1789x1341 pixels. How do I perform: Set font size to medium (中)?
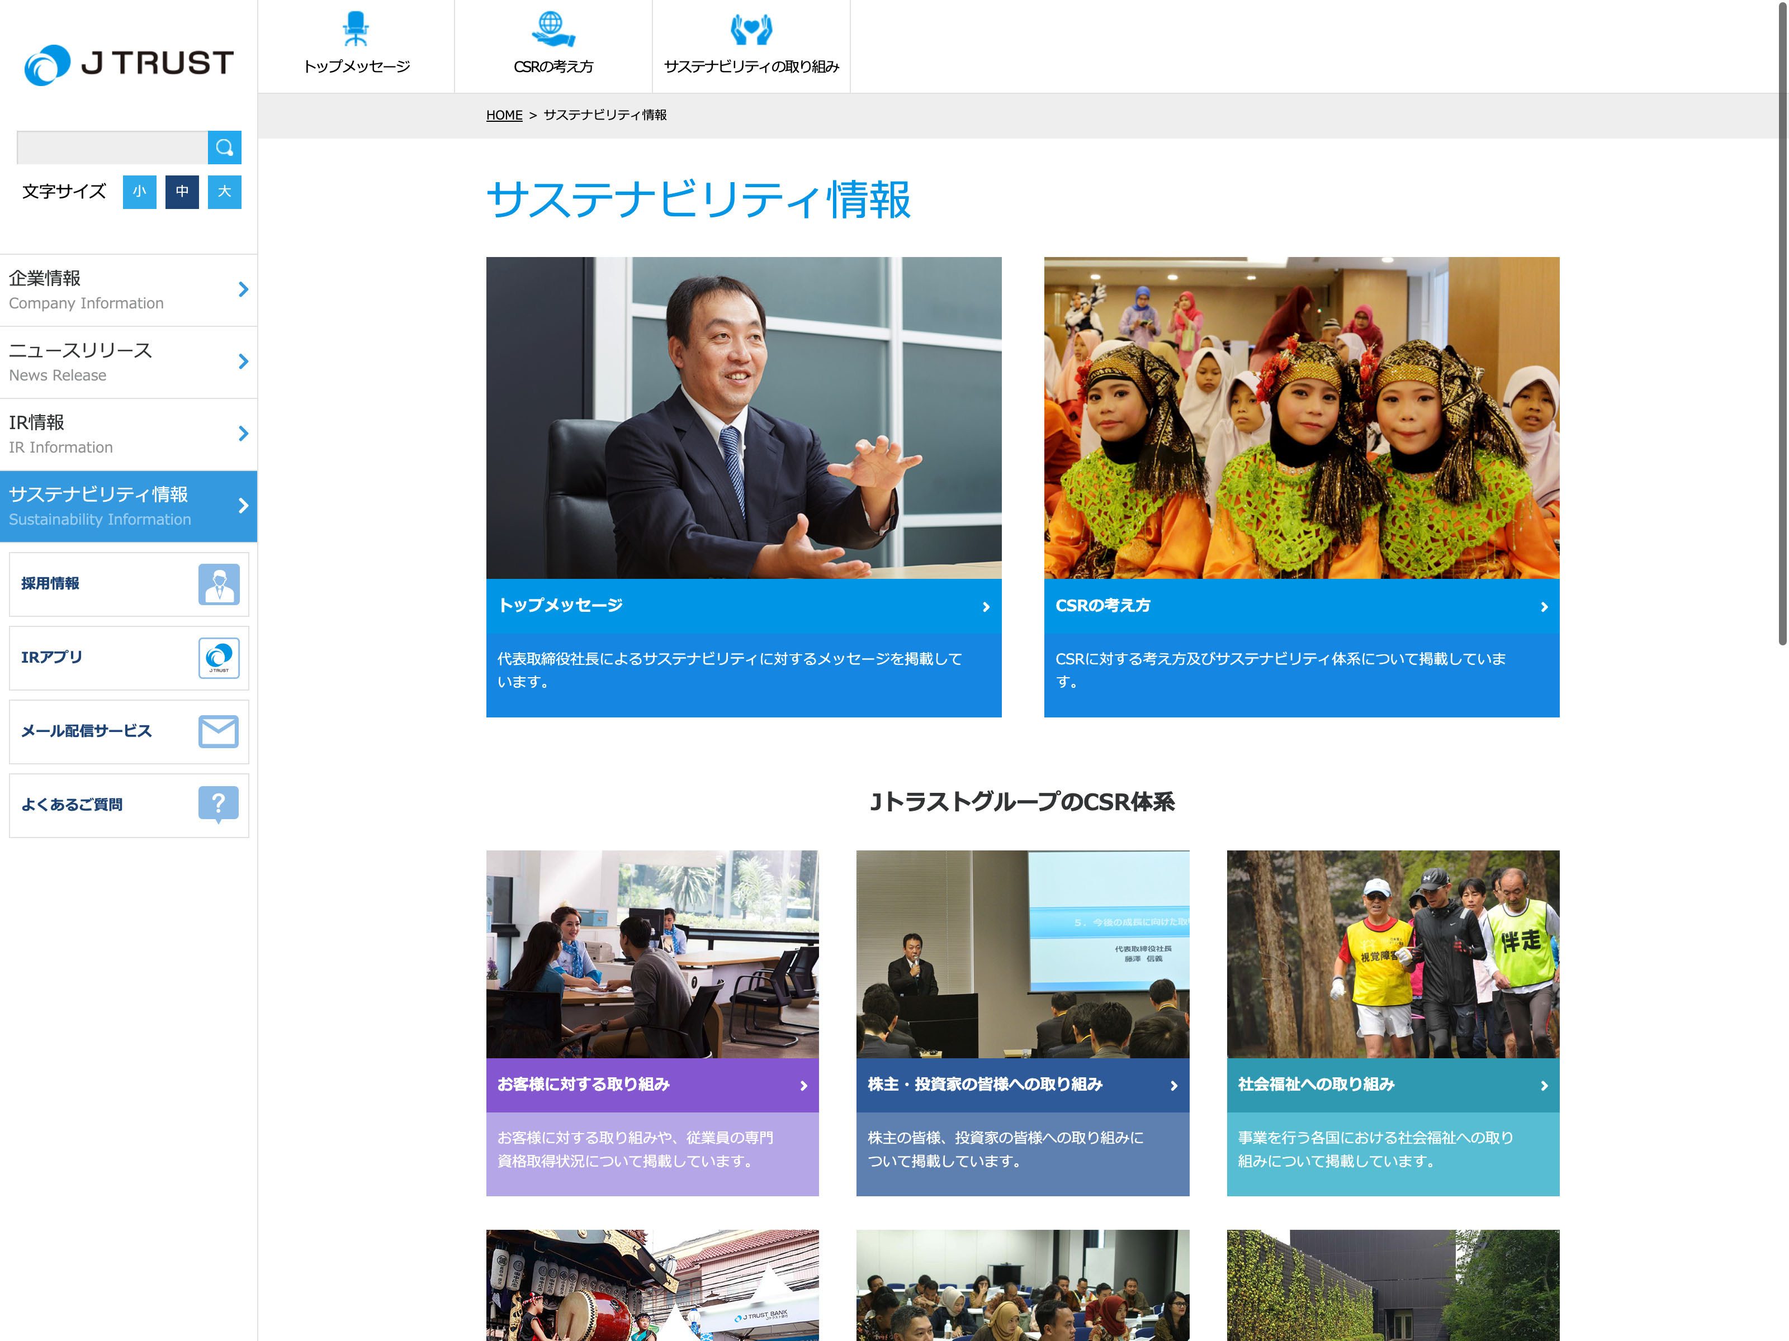pos(182,192)
